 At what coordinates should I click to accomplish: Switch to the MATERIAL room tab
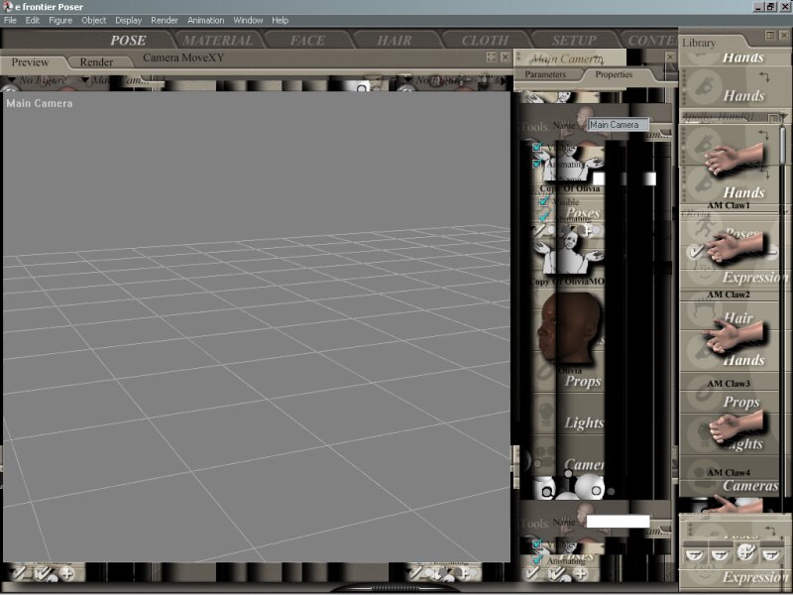[x=218, y=41]
